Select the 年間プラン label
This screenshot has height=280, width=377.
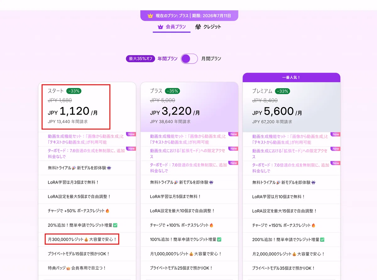pyautogui.click(x=167, y=59)
